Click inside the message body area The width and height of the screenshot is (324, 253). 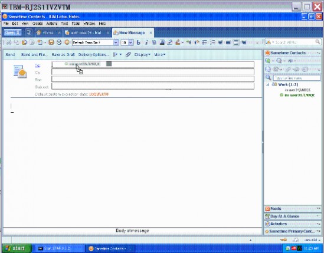tap(132, 163)
